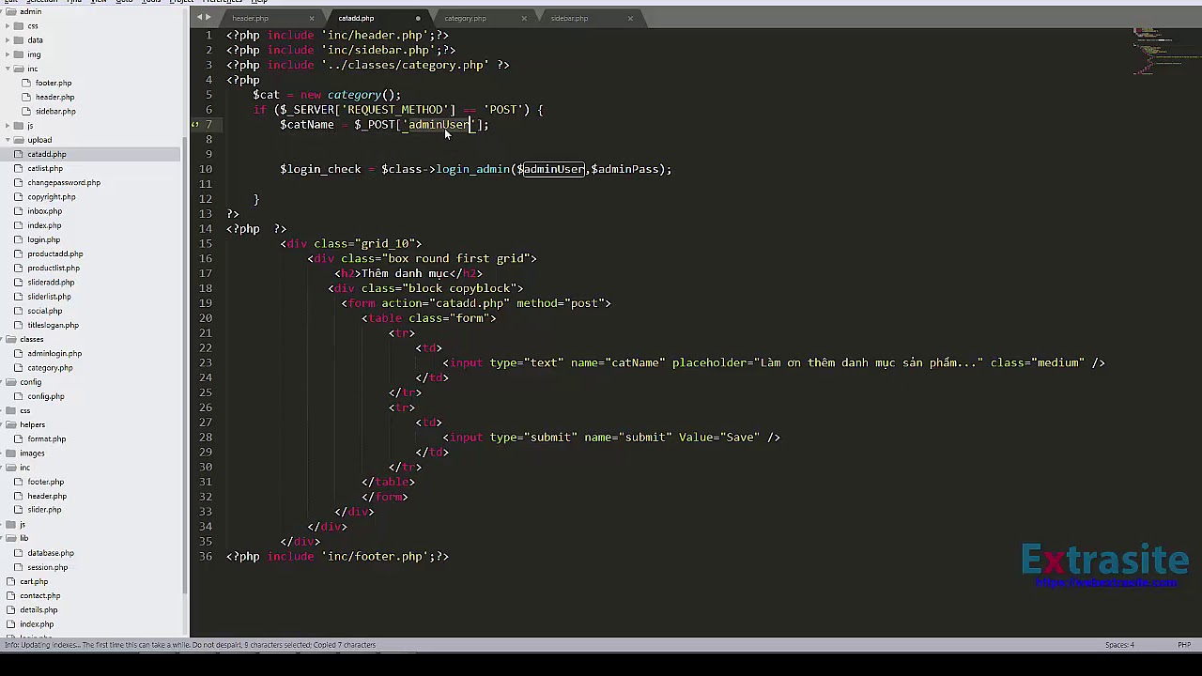Click the indexing info message in status bar
This screenshot has width=1202, height=676.
190,645
